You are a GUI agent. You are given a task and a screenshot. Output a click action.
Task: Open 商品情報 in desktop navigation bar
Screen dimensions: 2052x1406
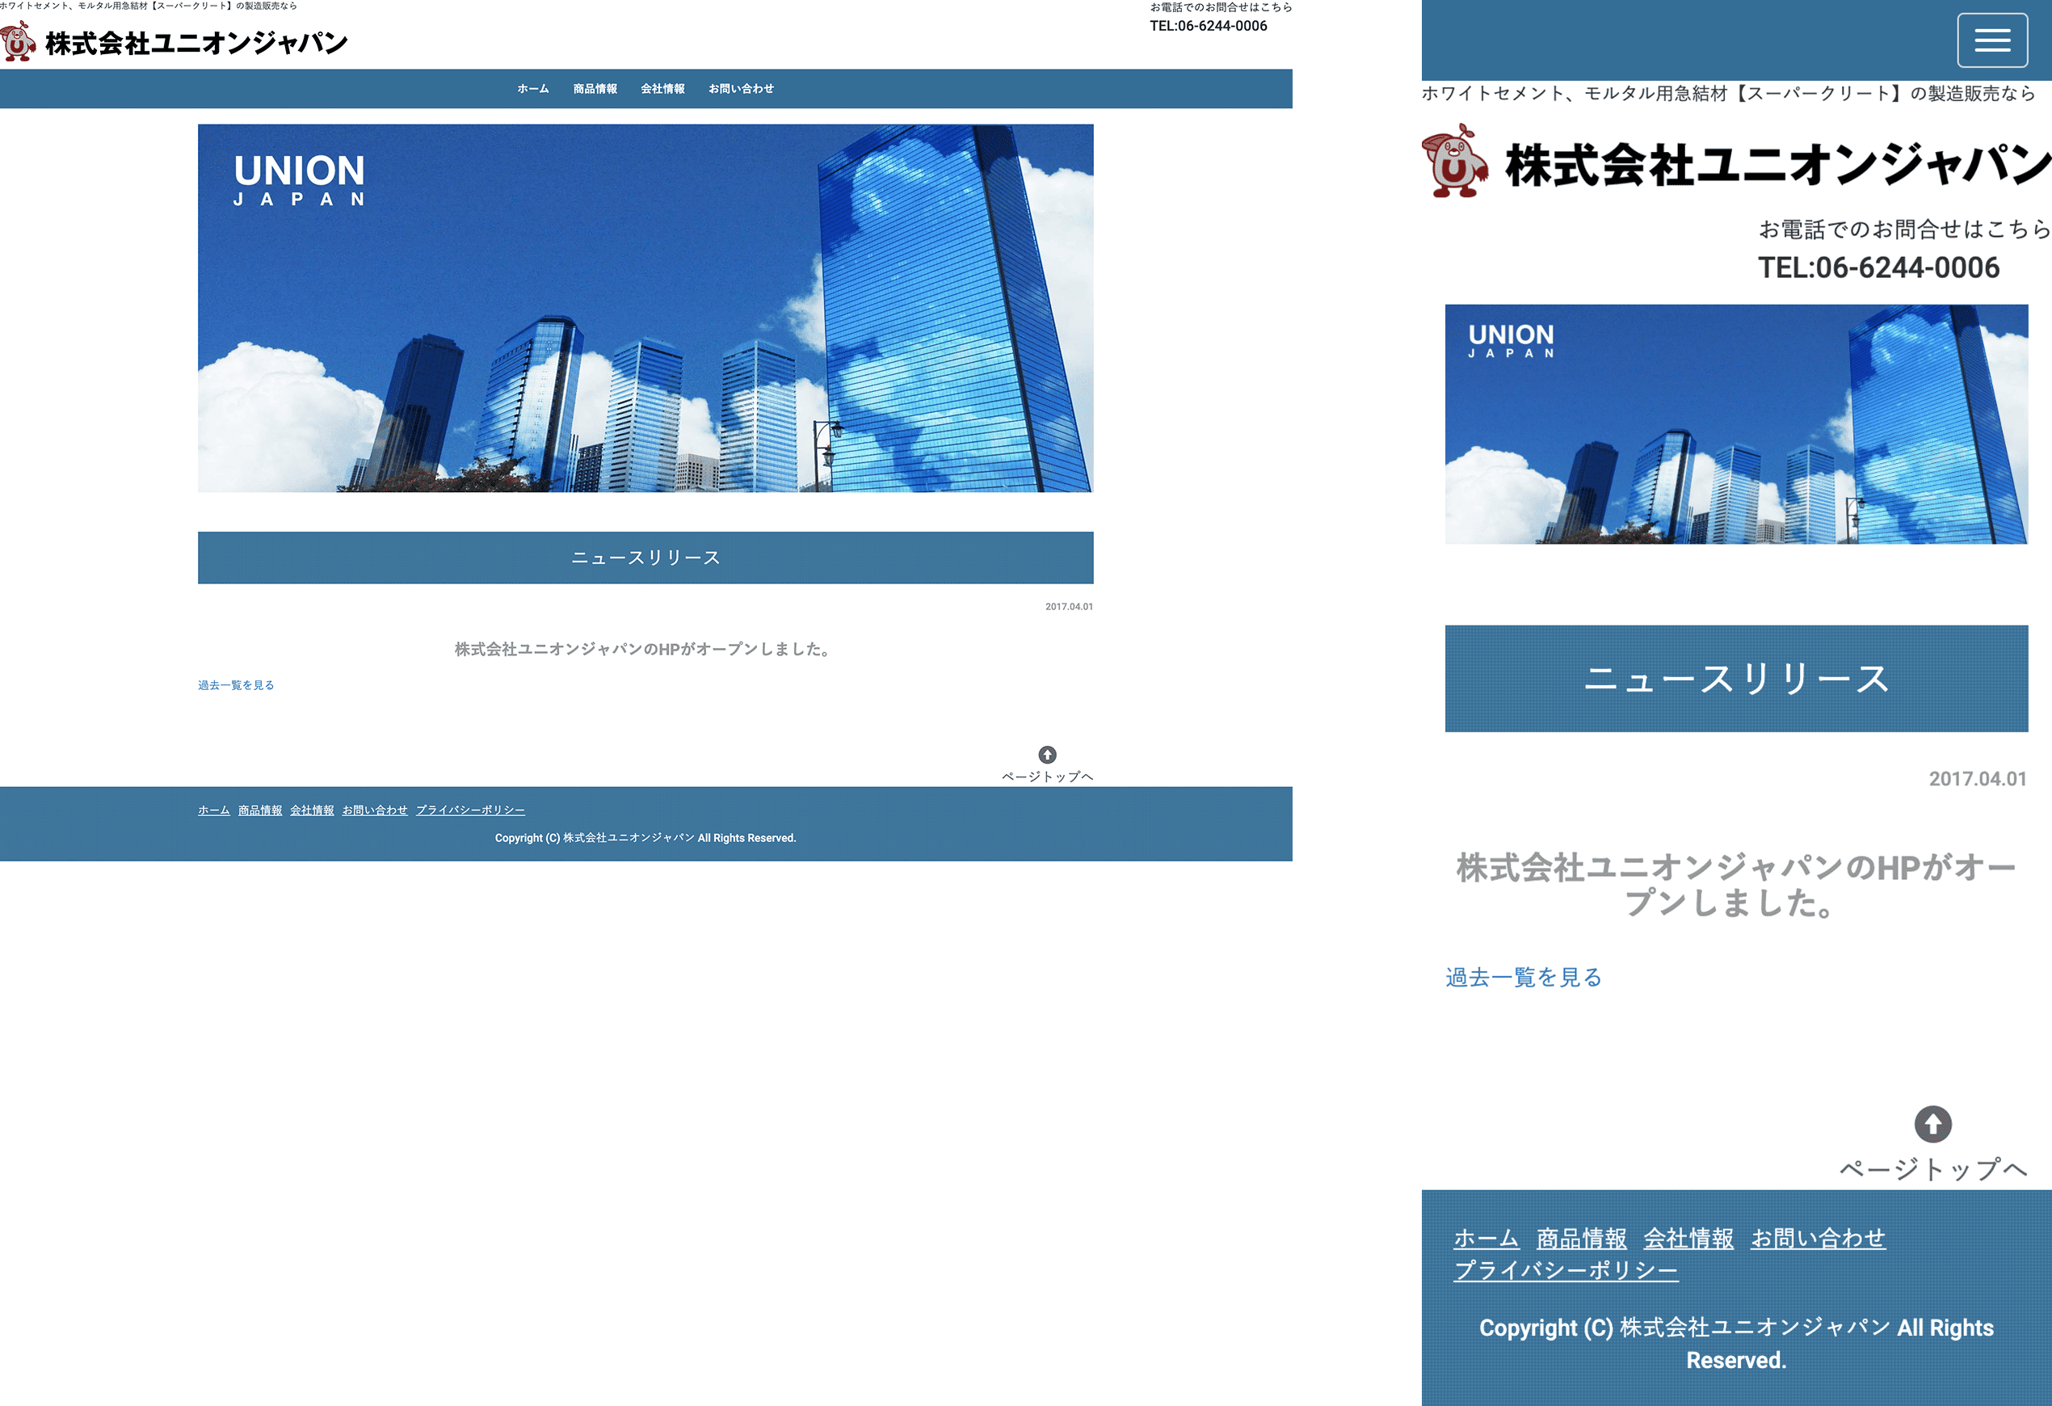[595, 89]
